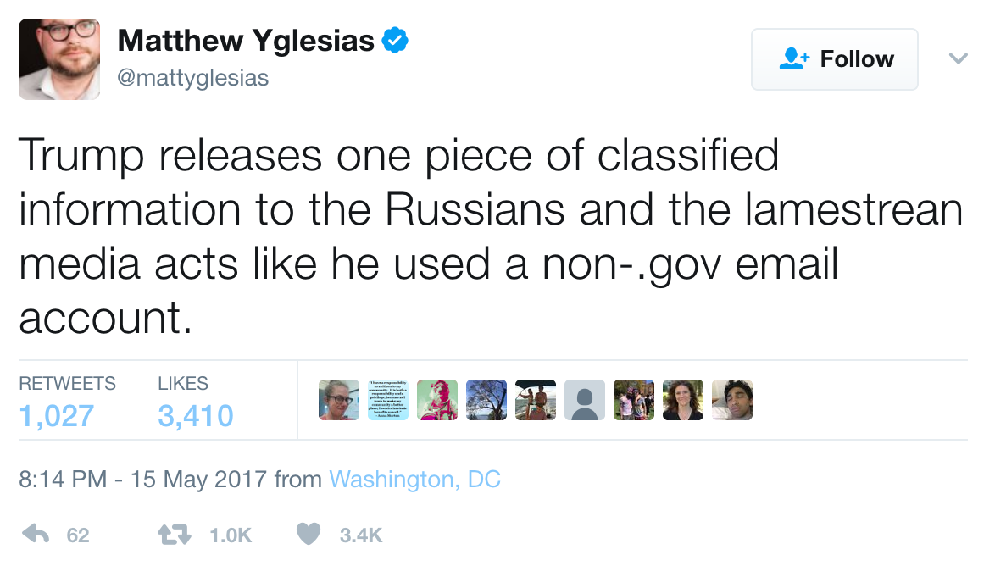Open the boat photo liker avatar
The height and width of the screenshot is (566, 995).
(536, 400)
